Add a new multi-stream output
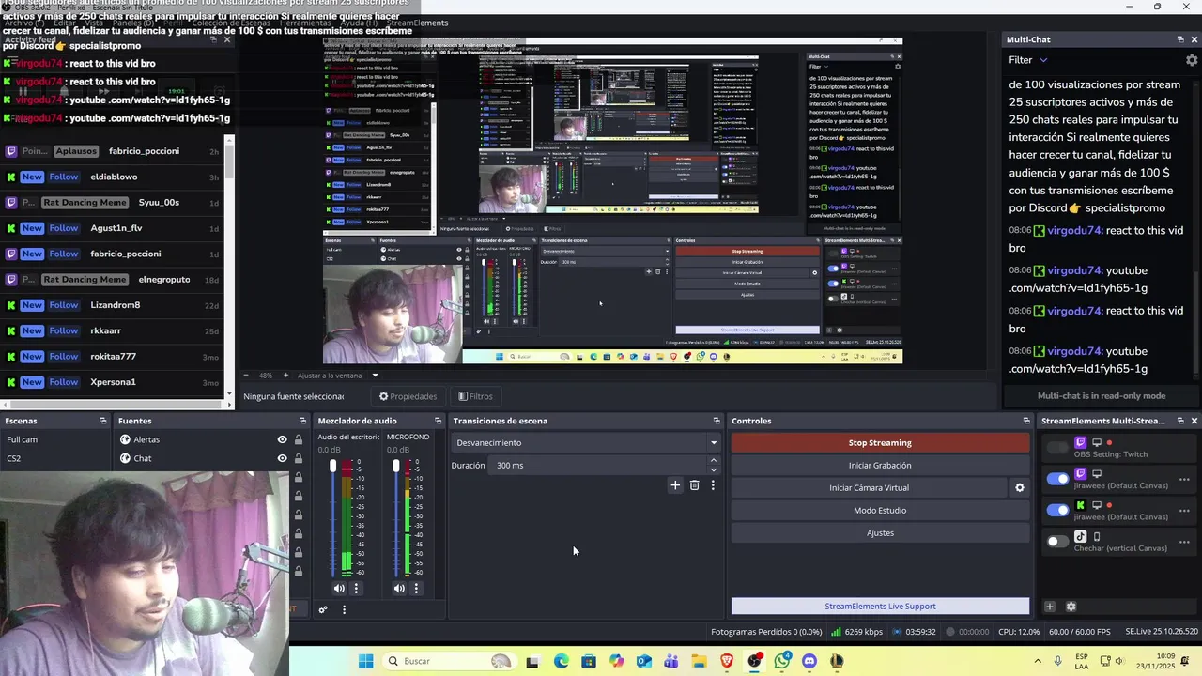This screenshot has width=1202, height=676. coord(1050,607)
